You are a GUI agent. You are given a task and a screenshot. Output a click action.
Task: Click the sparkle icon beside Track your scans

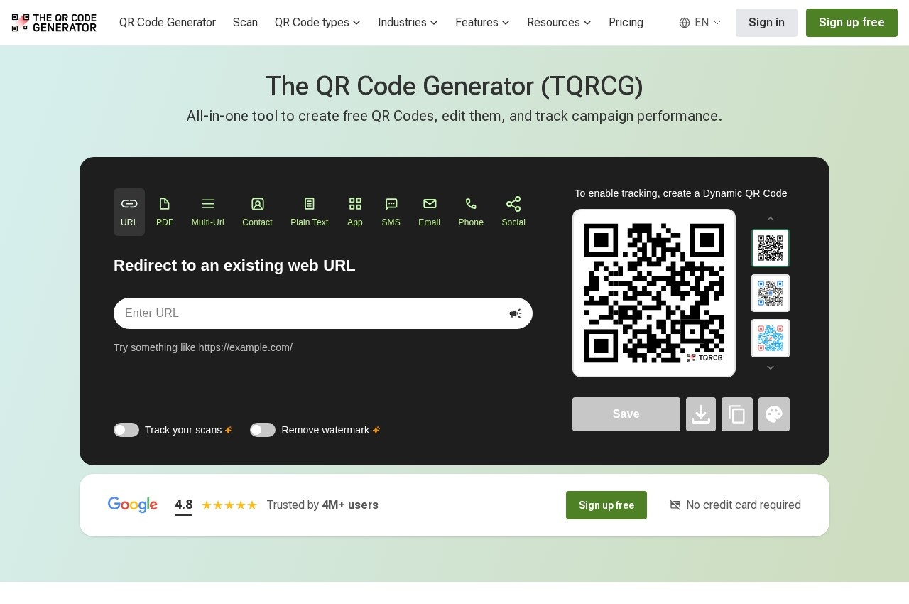pos(229,430)
